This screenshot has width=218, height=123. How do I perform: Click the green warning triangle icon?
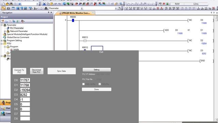coord(168,4)
